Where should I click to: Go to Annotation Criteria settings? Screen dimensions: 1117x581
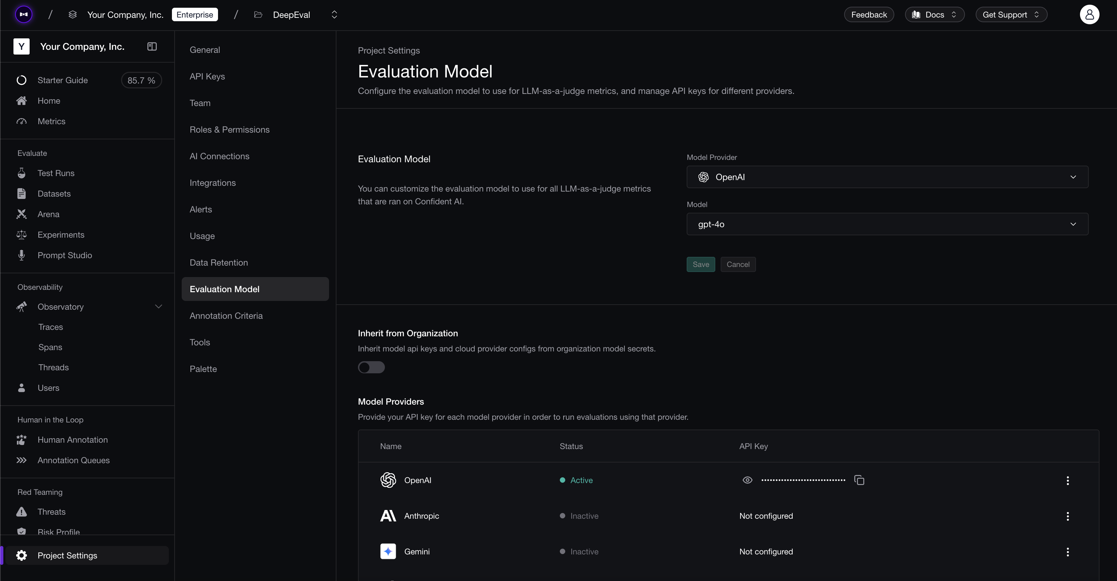pyautogui.click(x=226, y=316)
